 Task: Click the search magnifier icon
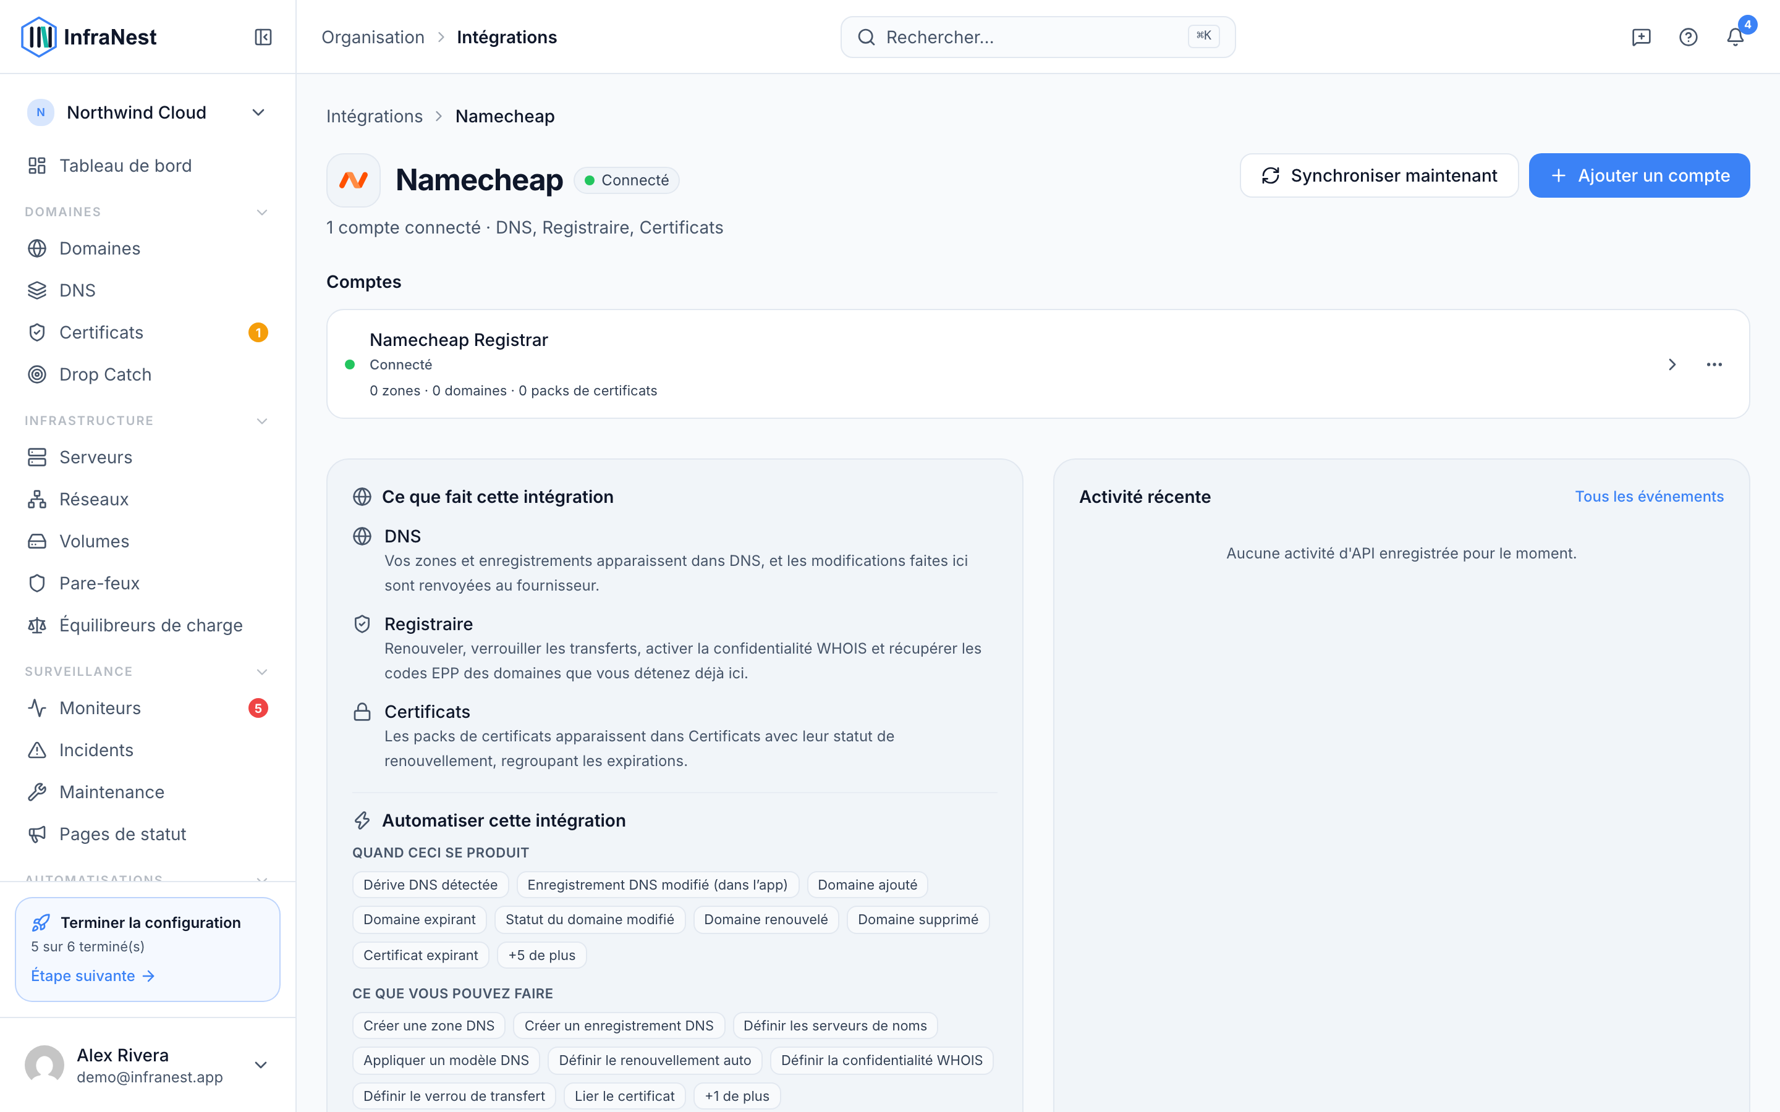coord(867,37)
